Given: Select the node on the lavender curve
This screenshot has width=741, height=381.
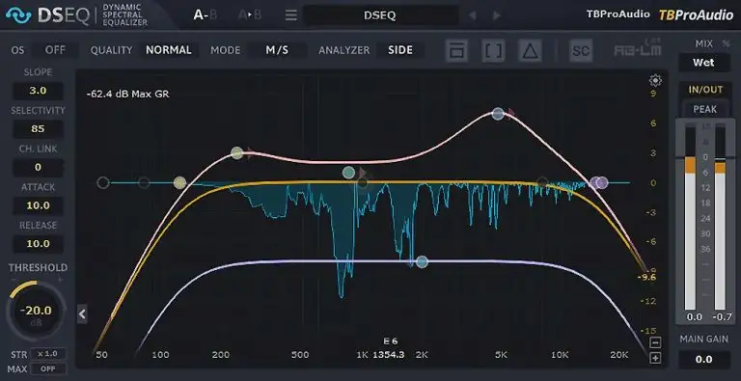Looking at the screenshot, I should coord(422,262).
